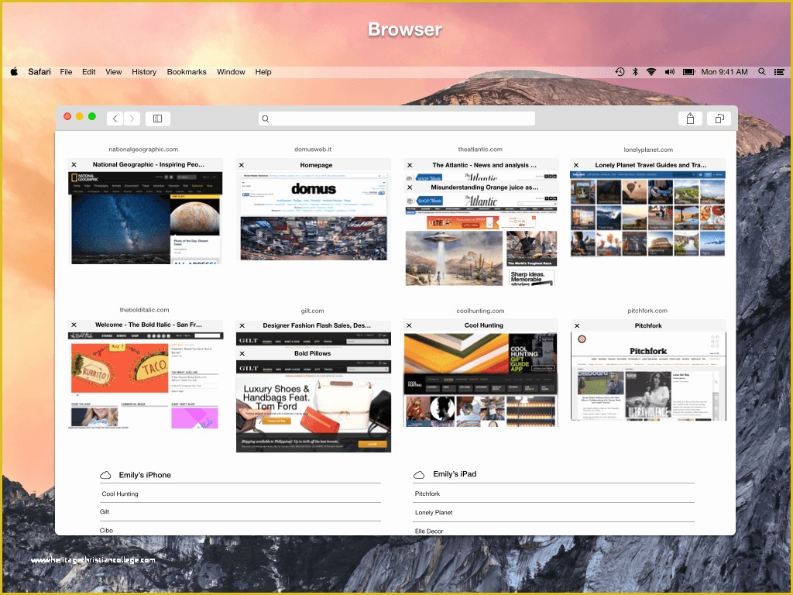Close the Cool Hunting tab
The width and height of the screenshot is (793, 595).
409,325
